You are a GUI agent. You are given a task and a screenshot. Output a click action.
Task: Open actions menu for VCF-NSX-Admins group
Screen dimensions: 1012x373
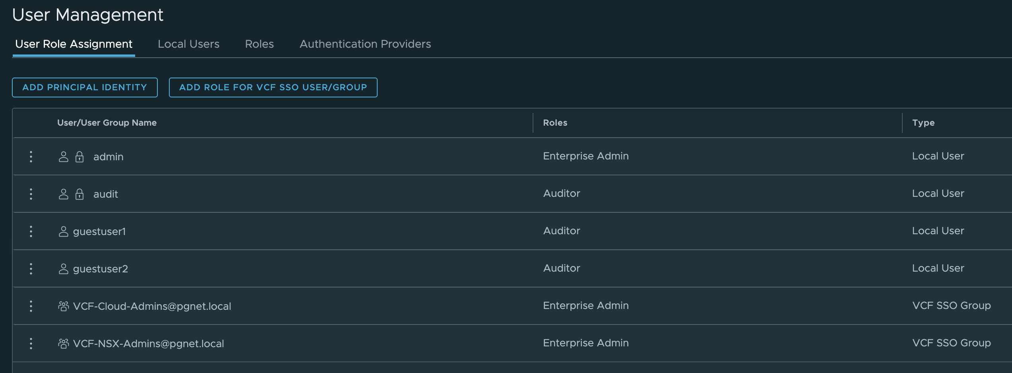coord(31,344)
